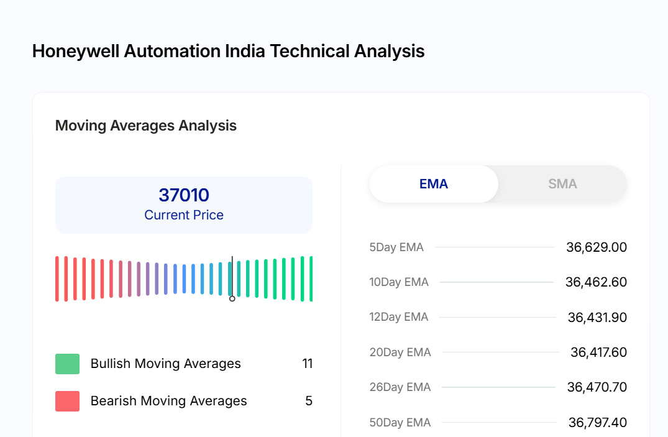Click the 12Day EMA label
668x437 pixels.
tap(399, 317)
